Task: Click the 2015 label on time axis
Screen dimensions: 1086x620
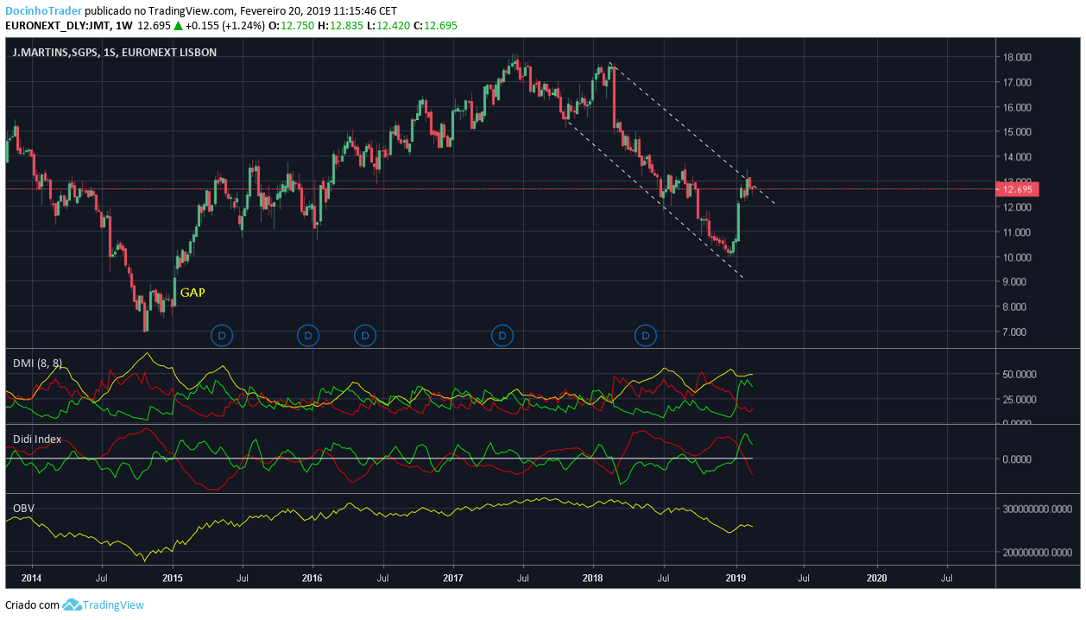Action: point(173,578)
